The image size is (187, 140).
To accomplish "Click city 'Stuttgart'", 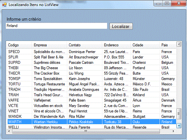I will [139, 116].
